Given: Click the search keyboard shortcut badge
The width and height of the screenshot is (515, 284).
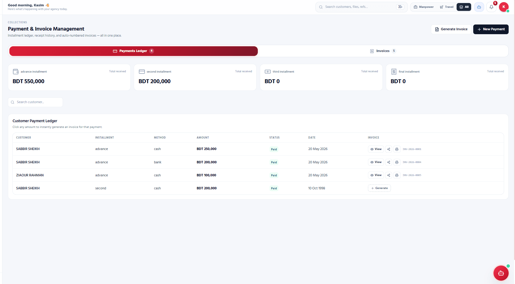Looking at the screenshot, I should tap(400, 7).
